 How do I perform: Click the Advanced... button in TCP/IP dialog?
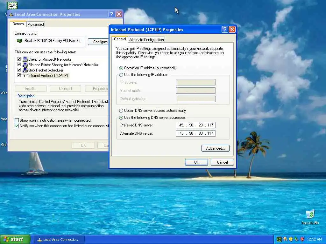[x=216, y=148]
